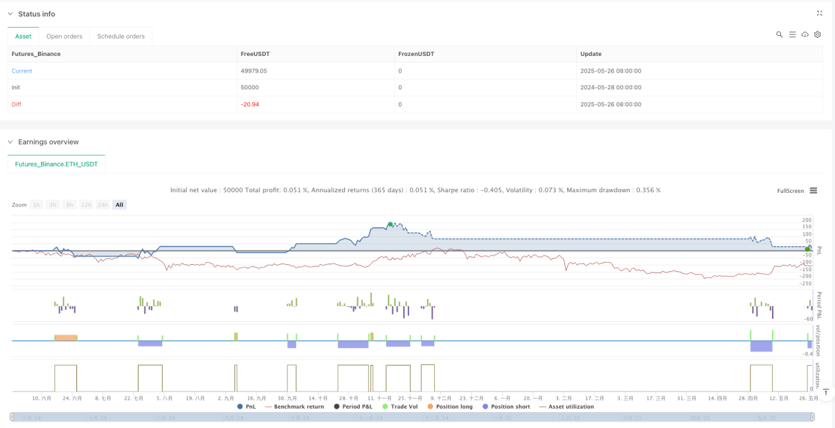Screen dimensions: 835x428
Task: Toggle Benchmark return series visibility
Action: [x=295, y=406]
